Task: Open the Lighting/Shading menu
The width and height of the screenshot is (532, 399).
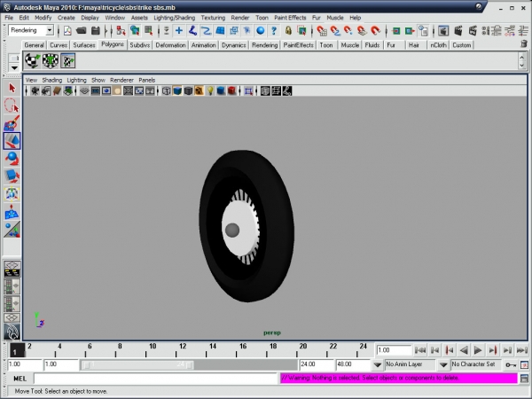Action: tap(175, 18)
